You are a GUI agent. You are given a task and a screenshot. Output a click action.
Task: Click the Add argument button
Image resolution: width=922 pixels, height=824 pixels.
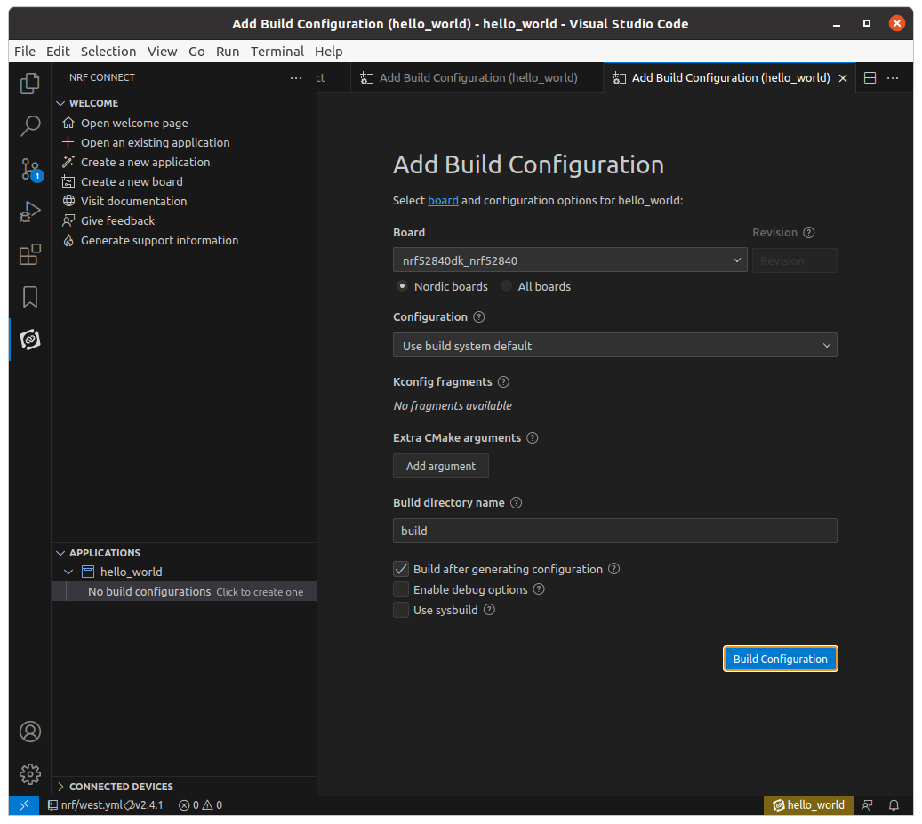coord(441,466)
